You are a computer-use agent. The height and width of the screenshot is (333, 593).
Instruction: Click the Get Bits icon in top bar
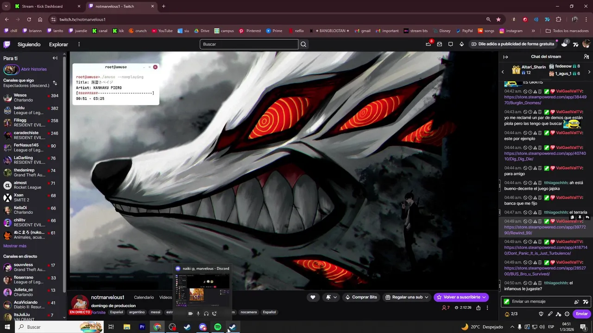click(x=461, y=44)
